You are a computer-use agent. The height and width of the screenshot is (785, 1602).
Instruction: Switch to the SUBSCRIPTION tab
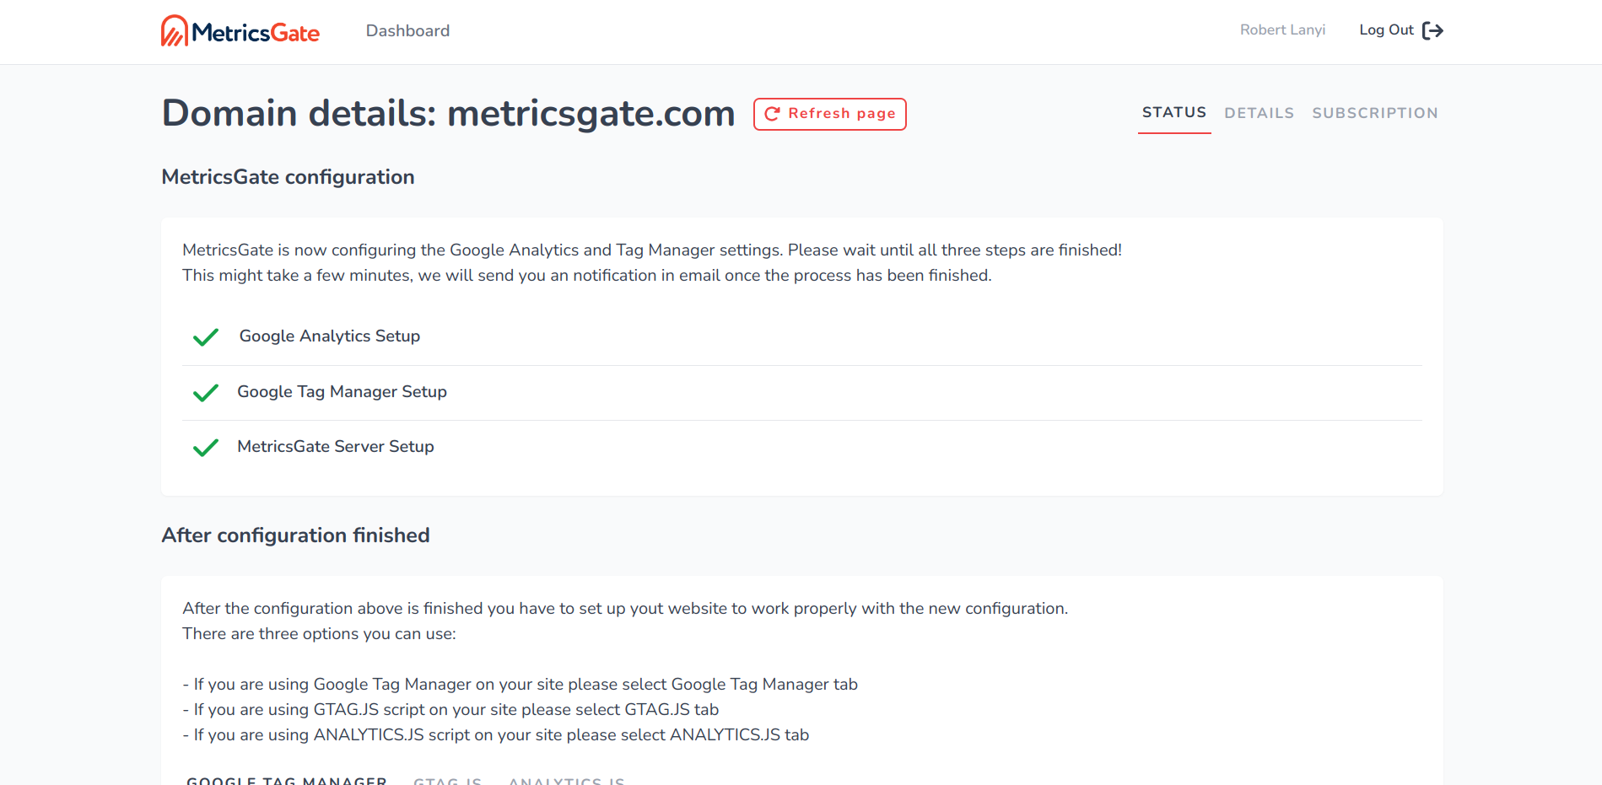(x=1375, y=113)
